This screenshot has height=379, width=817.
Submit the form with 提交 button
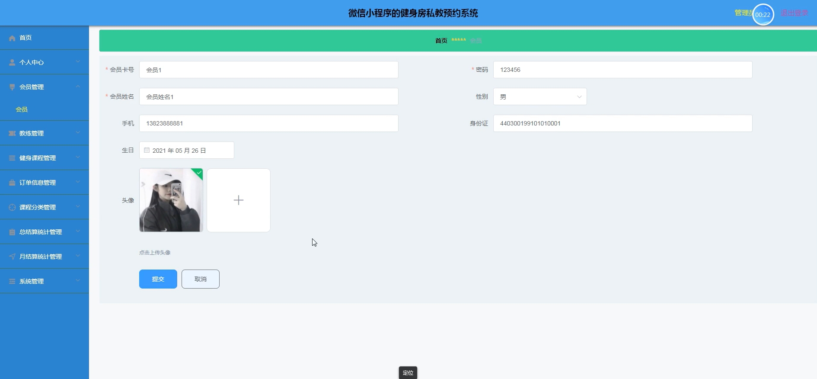tap(158, 279)
